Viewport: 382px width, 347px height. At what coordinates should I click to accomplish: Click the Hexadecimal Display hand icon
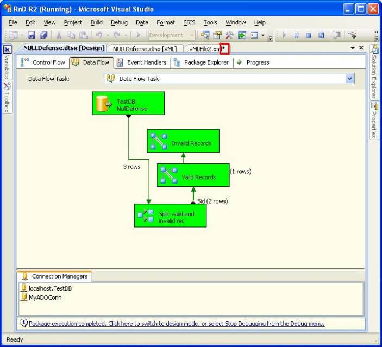coord(352,35)
